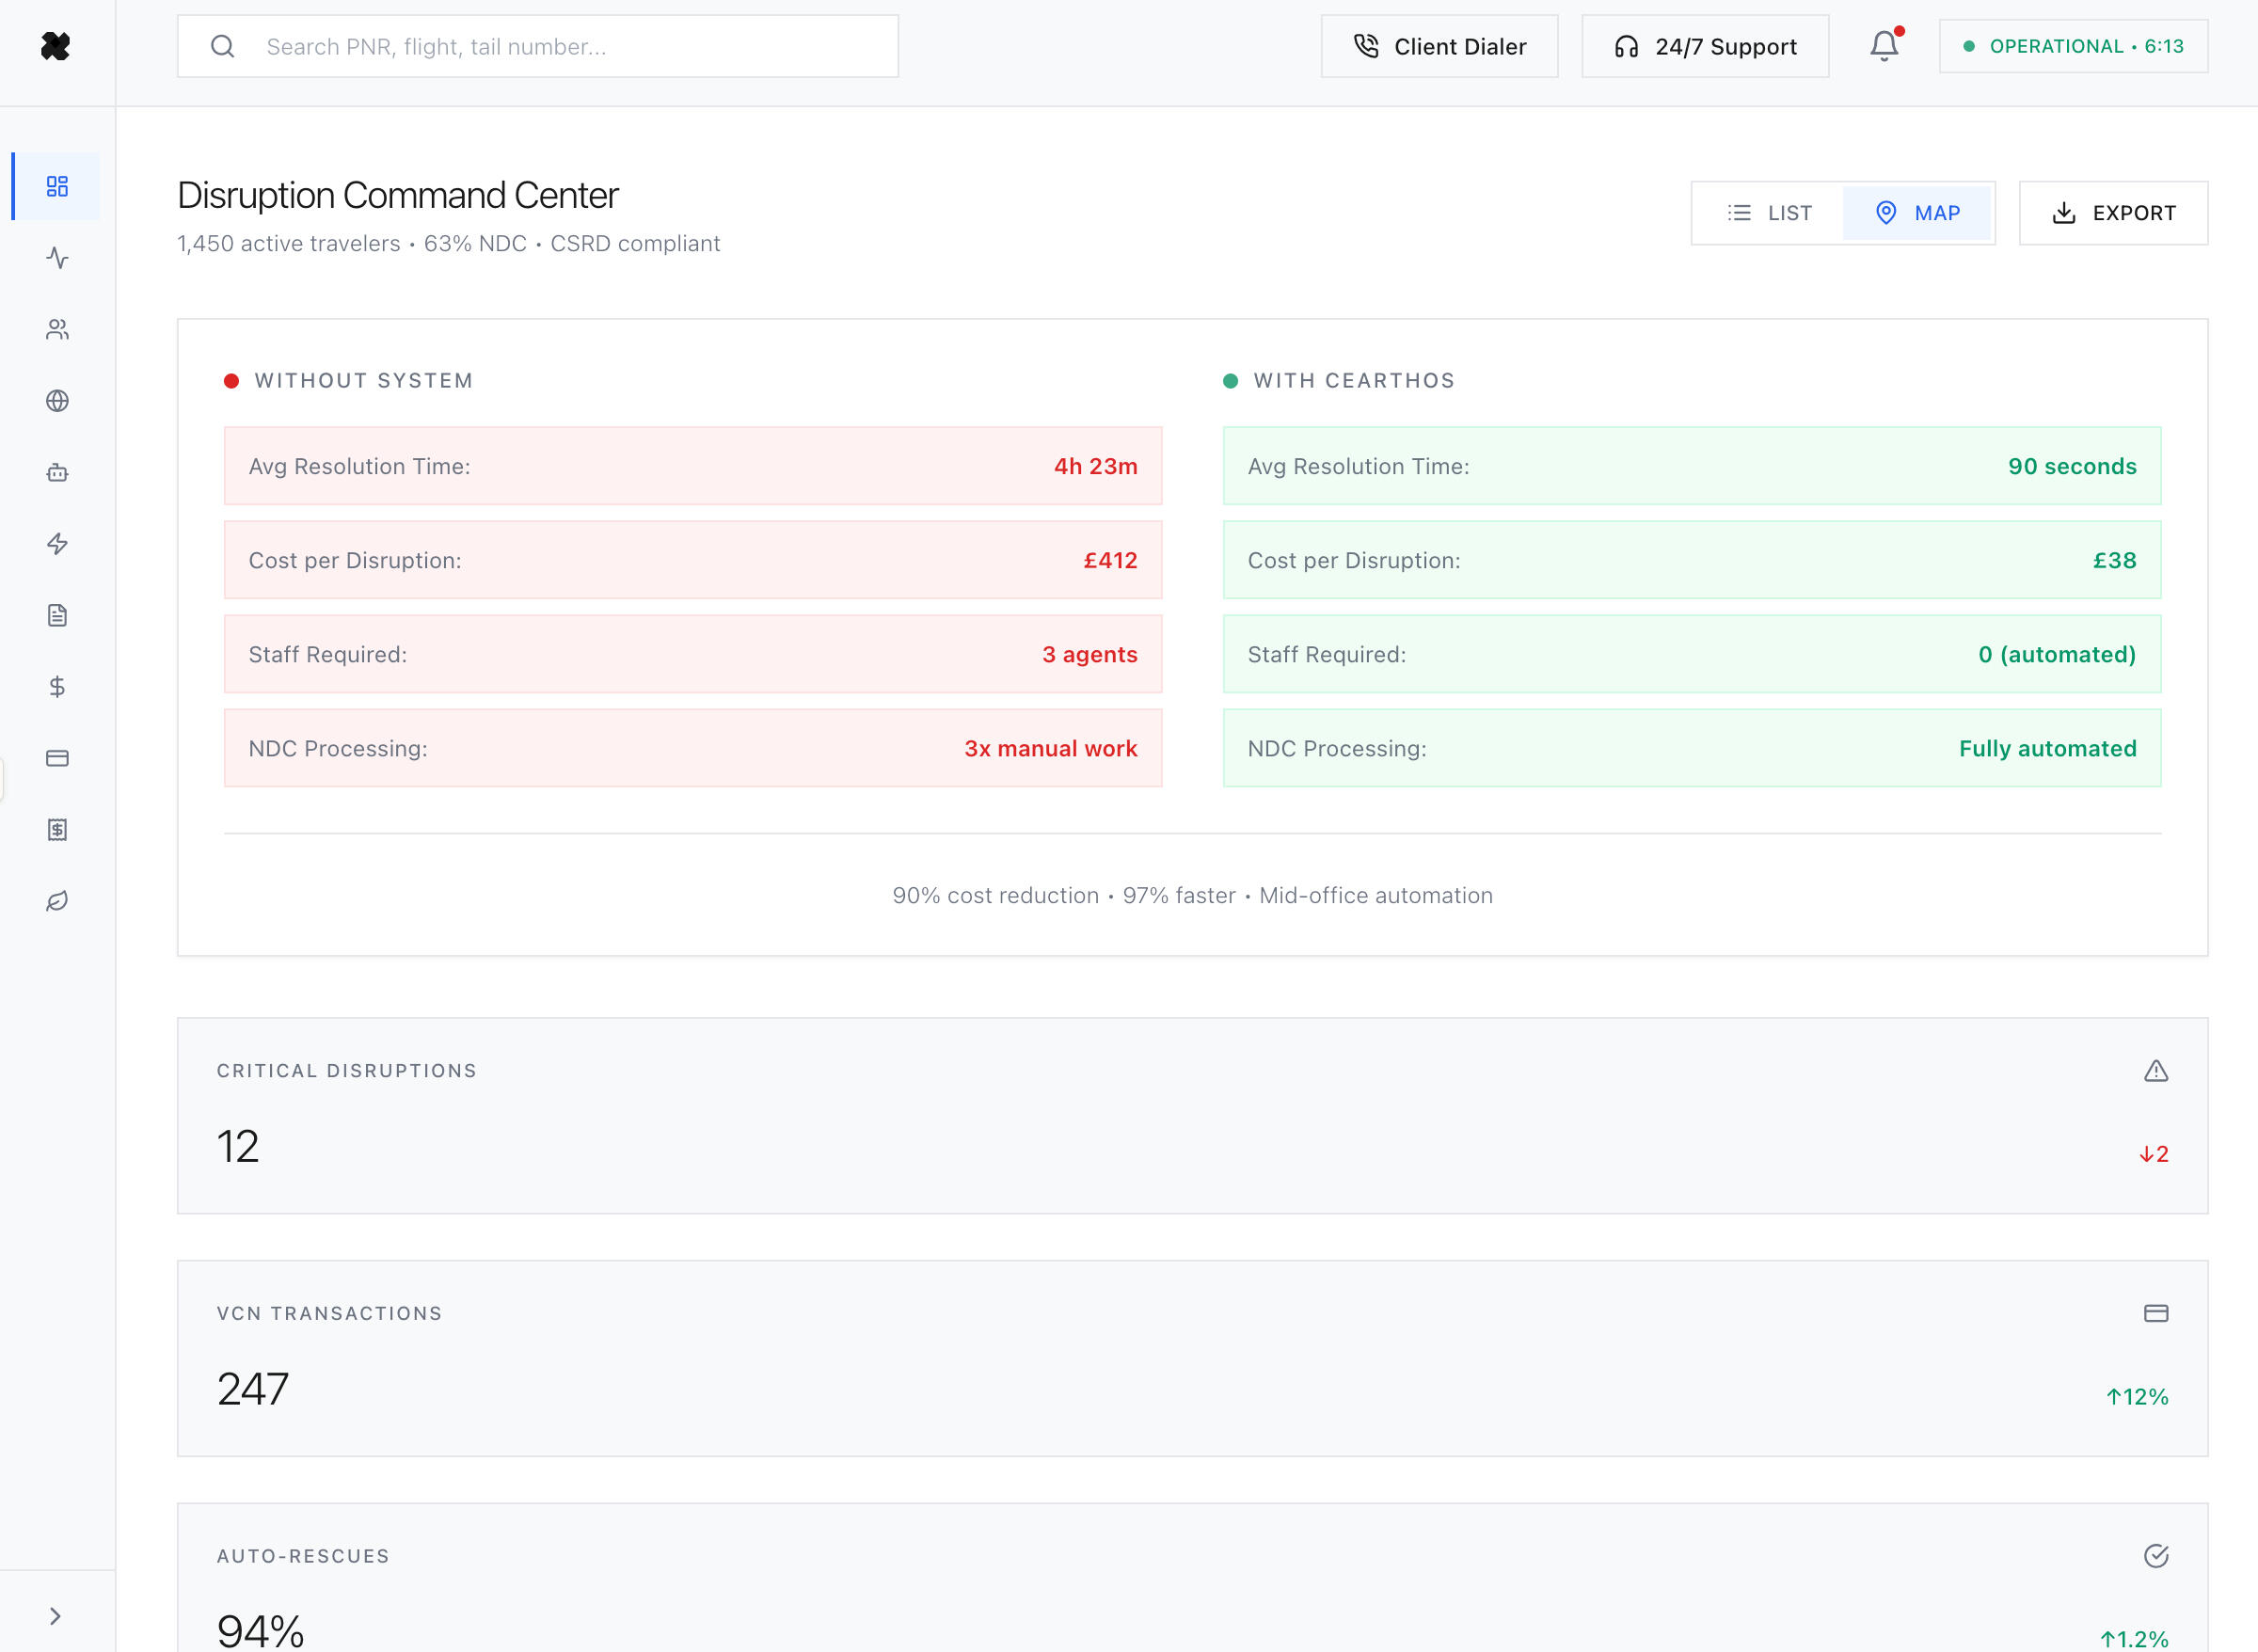The width and height of the screenshot is (2258, 1652).
Task: Click the dollar sign sidebar icon
Action: [x=57, y=687]
